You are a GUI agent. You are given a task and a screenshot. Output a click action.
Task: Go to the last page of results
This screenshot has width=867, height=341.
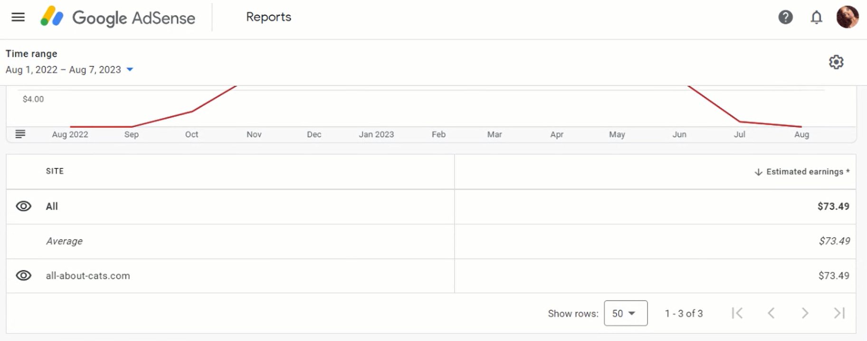839,313
